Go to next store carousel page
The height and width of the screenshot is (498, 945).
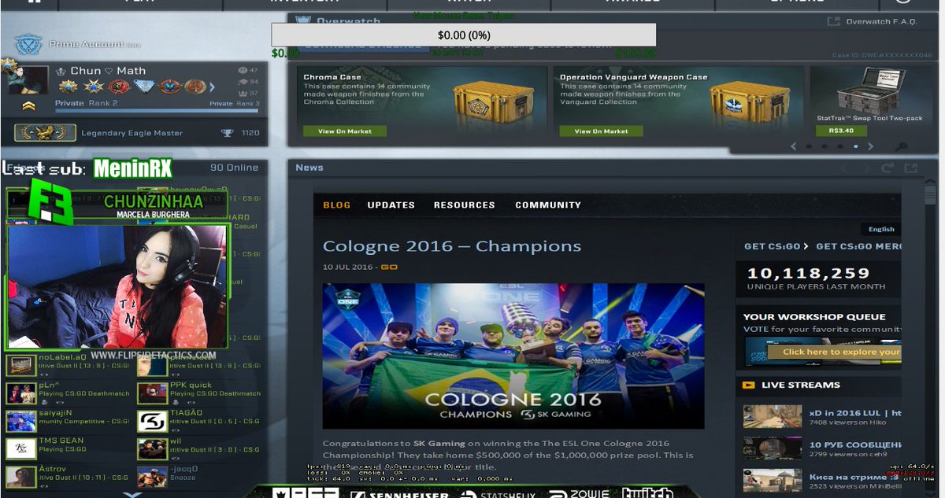pos(870,146)
